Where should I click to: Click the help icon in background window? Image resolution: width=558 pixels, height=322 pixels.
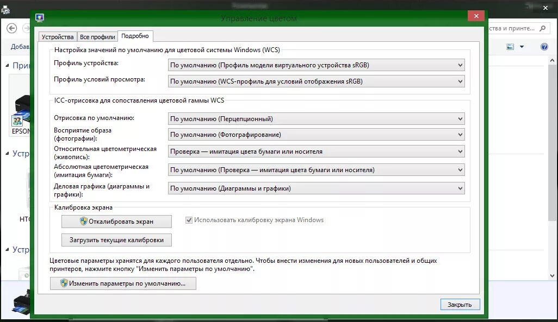click(x=544, y=47)
